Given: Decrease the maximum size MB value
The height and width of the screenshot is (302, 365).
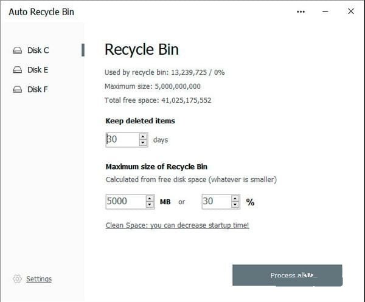Looking at the screenshot, I should pos(150,205).
